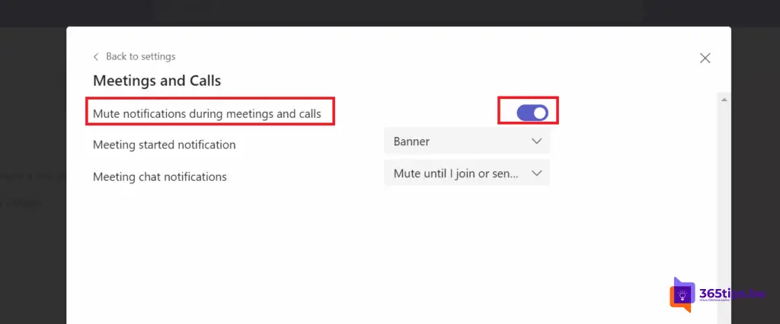
Task: Click the Meeting started notification label
Action: coord(165,145)
